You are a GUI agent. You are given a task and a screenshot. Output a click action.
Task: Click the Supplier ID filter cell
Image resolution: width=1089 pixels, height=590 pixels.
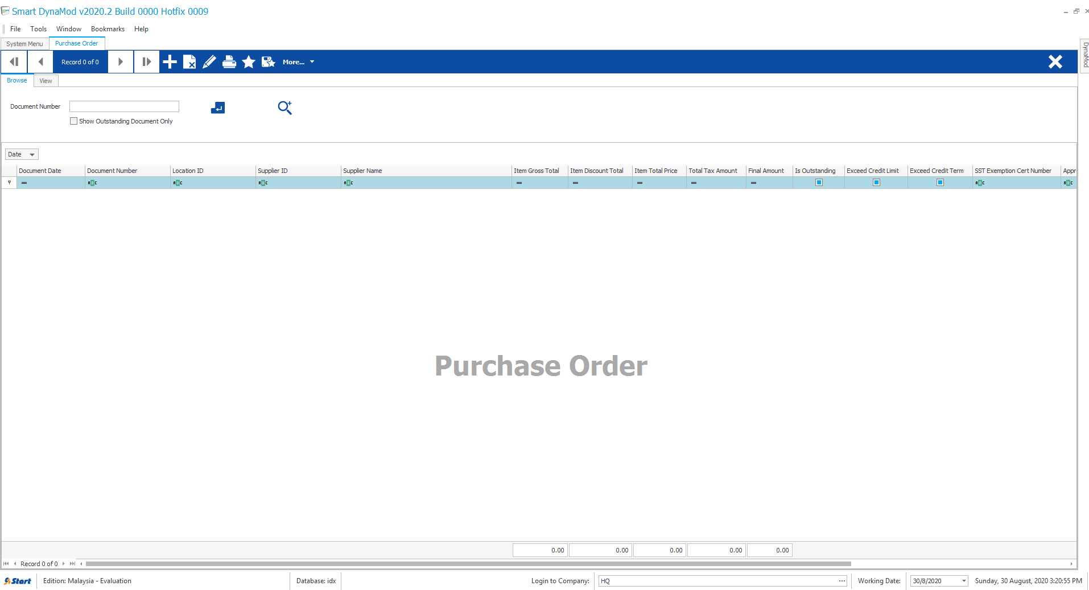(x=298, y=183)
